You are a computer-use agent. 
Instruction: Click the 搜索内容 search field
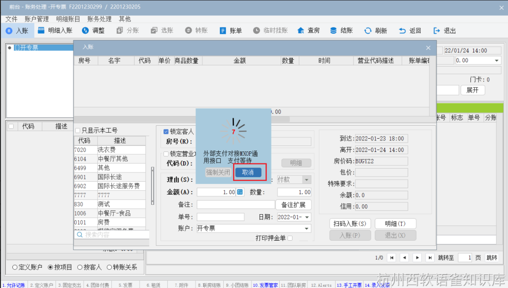[112, 235]
